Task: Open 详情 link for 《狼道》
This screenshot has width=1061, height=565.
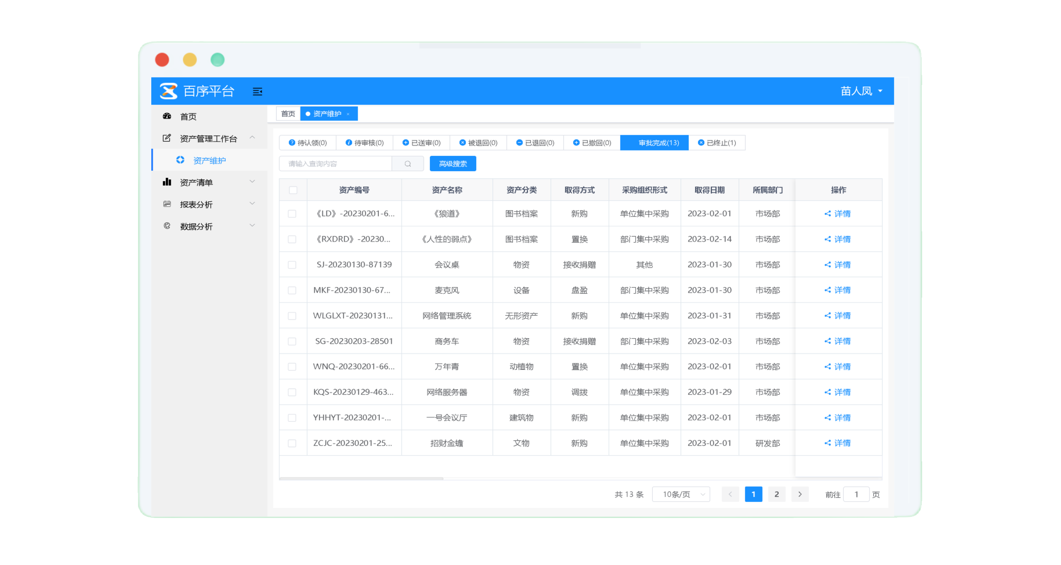Action: point(842,214)
